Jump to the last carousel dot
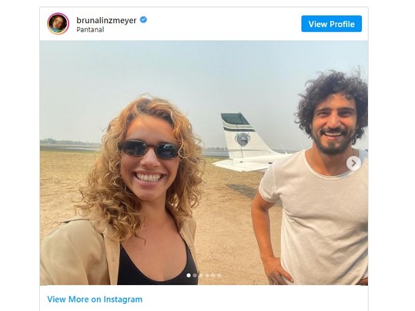 pos(218,275)
